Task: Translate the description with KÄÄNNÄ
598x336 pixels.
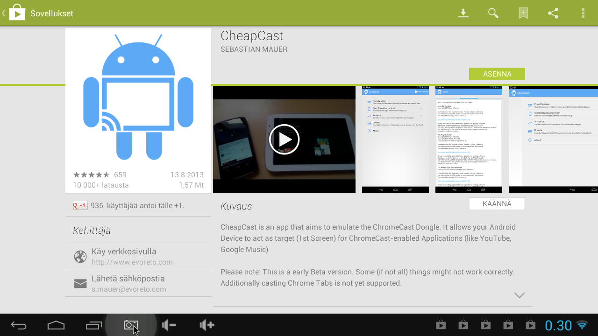Action: (x=497, y=204)
